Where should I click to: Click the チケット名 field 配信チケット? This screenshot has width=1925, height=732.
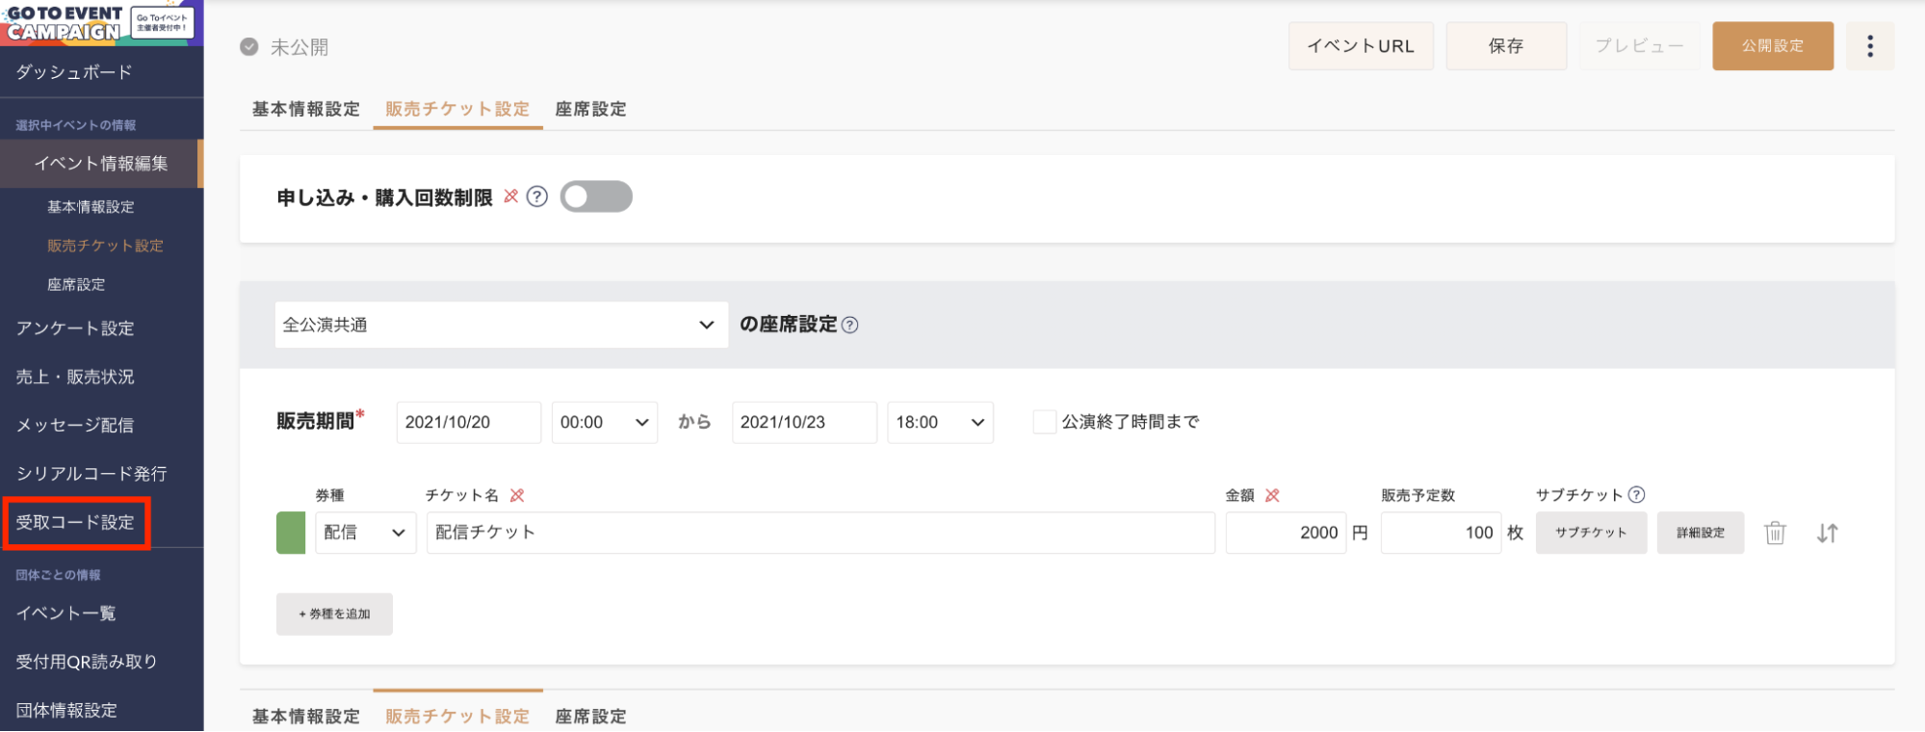pos(820,533)
